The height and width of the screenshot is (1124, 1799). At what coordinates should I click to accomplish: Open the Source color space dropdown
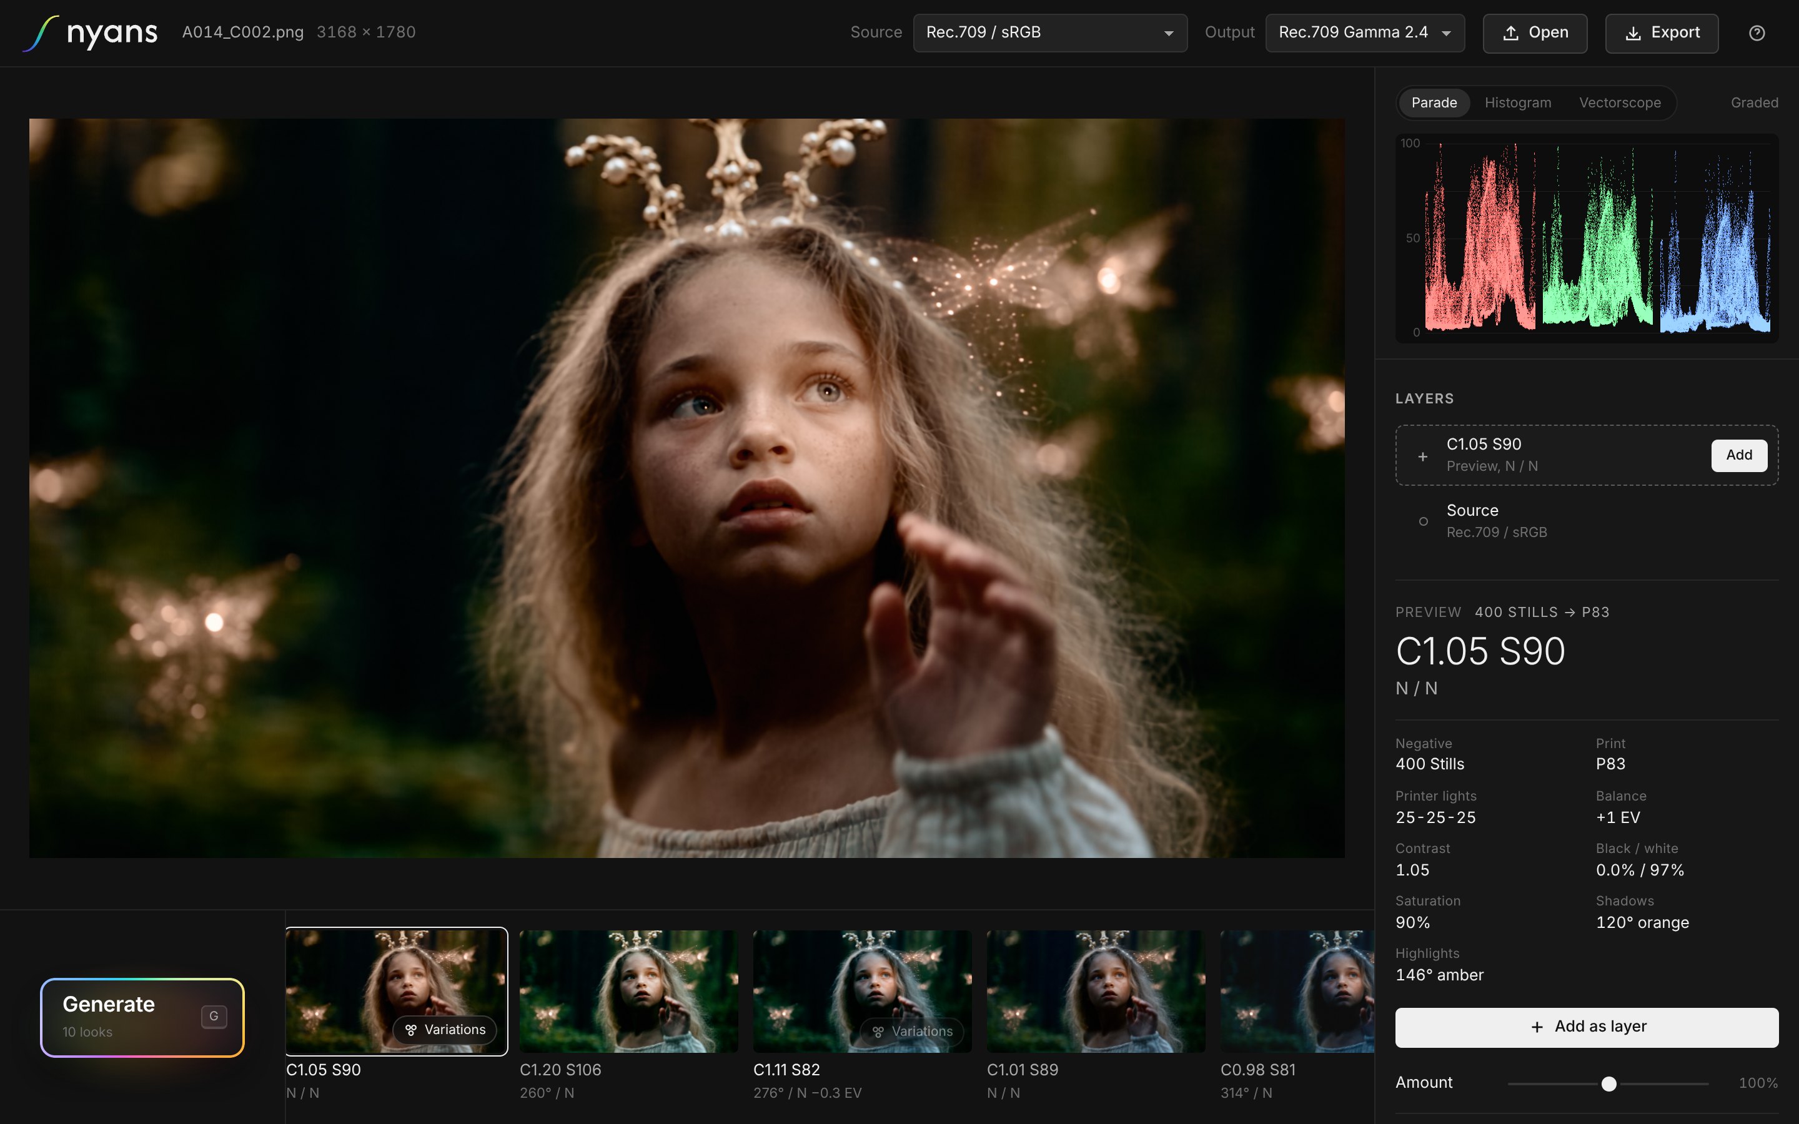pyautogui.click(x=1049, y=32)
